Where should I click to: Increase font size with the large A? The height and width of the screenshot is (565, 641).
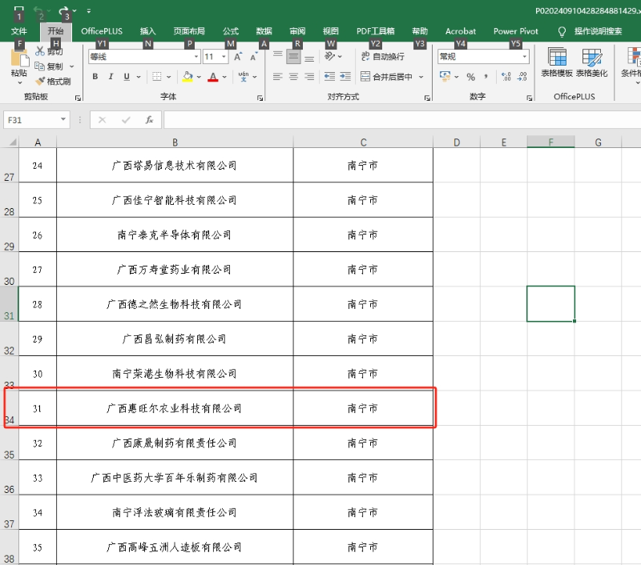(x=238, y=57)
